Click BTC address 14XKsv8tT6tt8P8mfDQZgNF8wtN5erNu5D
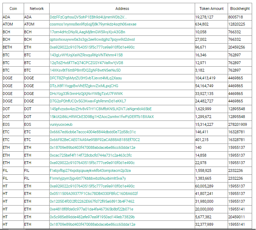The height and width of the screenshot is (230, 256). (85, 71)
